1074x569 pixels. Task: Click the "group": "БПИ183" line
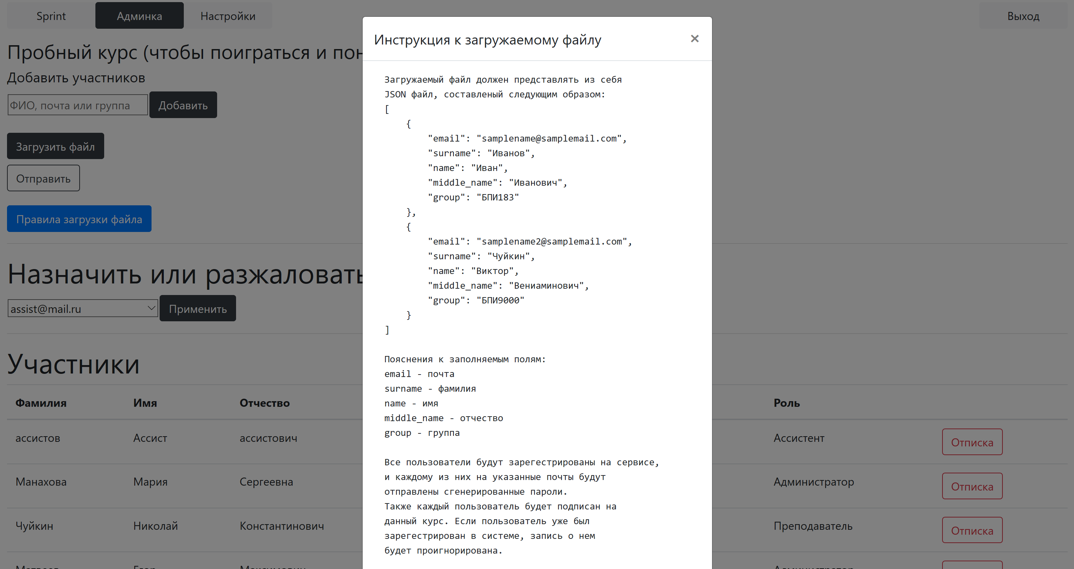pyautogui.click(x=473, y=198)
